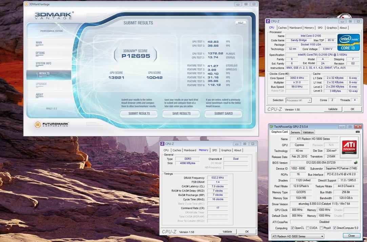Viewport: 367px width, 242px height.
Task: Click the CPU score value 10042
Action: pyautogui.click(x=155, y=78)
